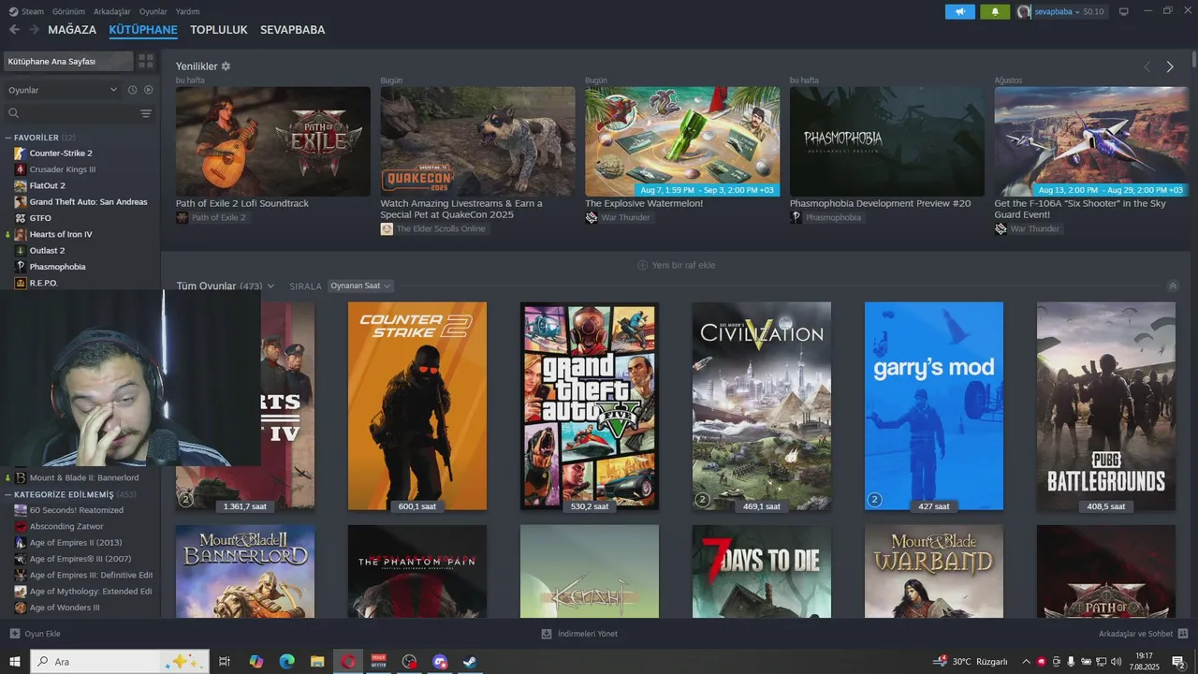Open the Oyunlar filter dropdown
1198x674 pixels.
pyautogui.click(x=63, y=90)
